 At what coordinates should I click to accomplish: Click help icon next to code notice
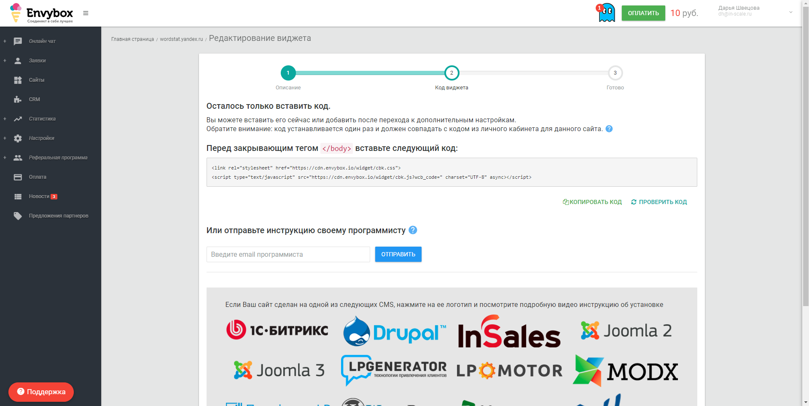coord(609,129)
